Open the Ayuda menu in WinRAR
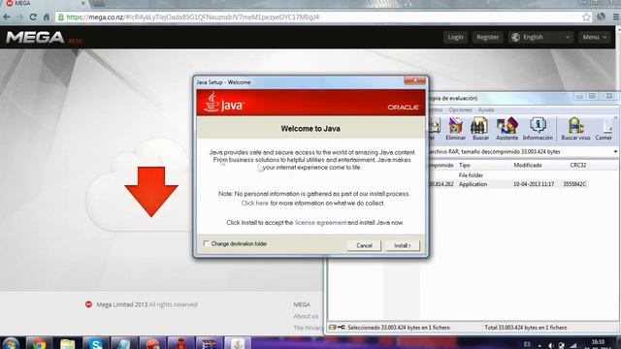 point(486,110)
